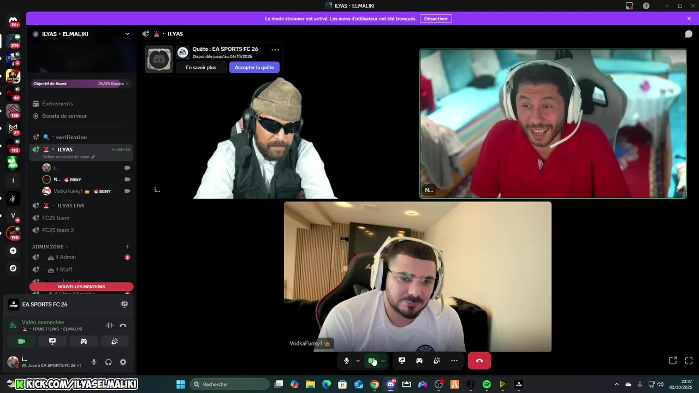Open Spotify from the taskbar
Viewport: 699px width, 393px height.
pyautogui.click(x=487, y=384)
